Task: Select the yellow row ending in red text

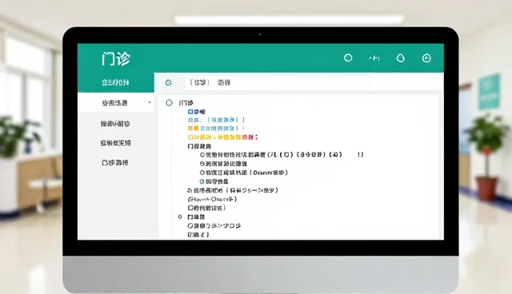Action: tap(223, 137)
